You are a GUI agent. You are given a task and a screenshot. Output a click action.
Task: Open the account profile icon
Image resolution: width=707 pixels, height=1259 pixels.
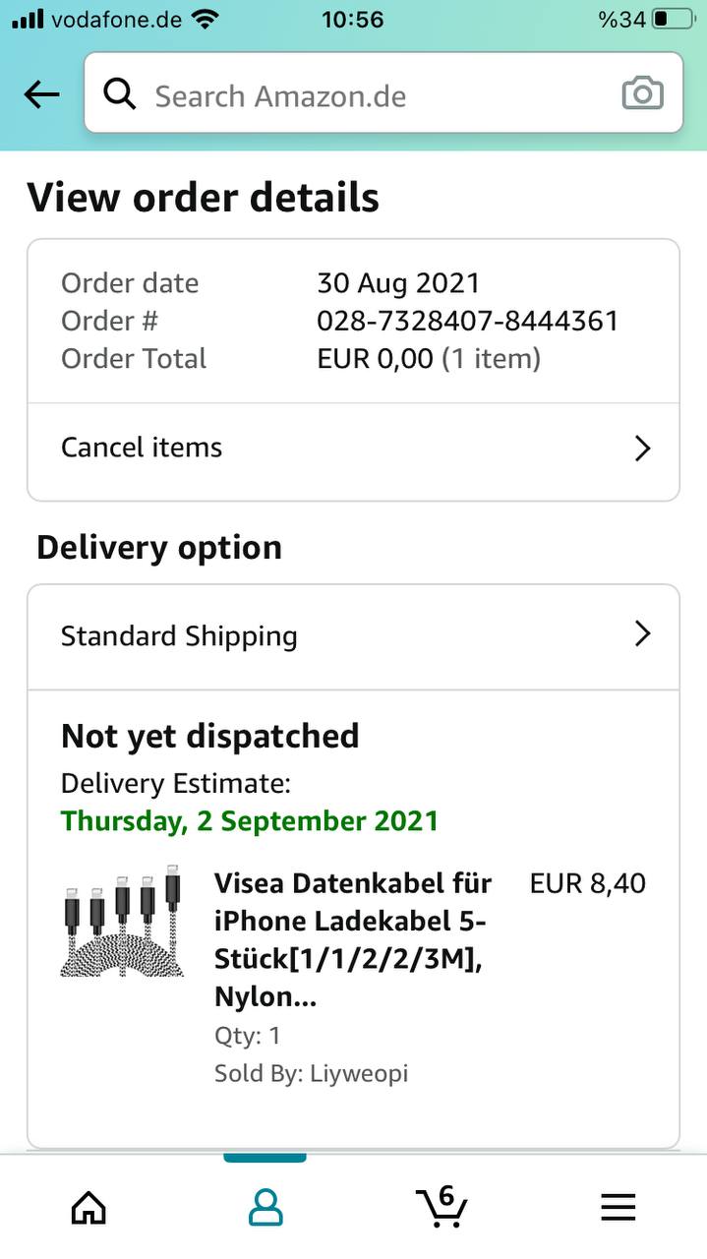point(265,1207)
